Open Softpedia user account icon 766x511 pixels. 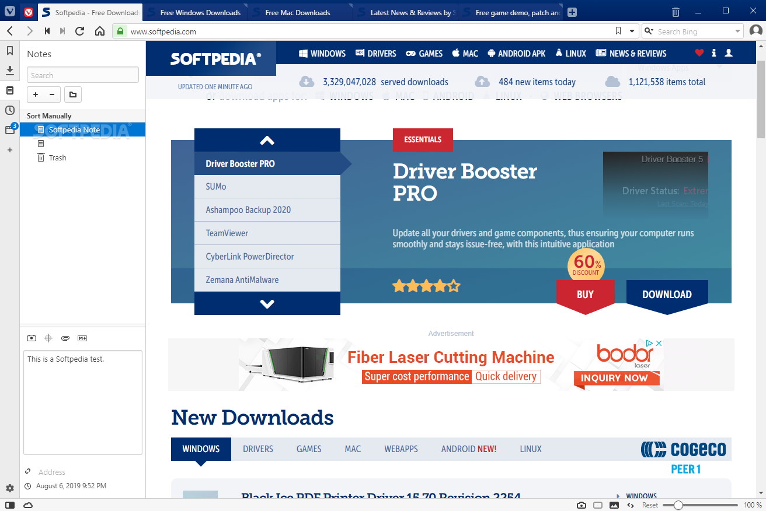pyautogui.click(x=728, y=53)
